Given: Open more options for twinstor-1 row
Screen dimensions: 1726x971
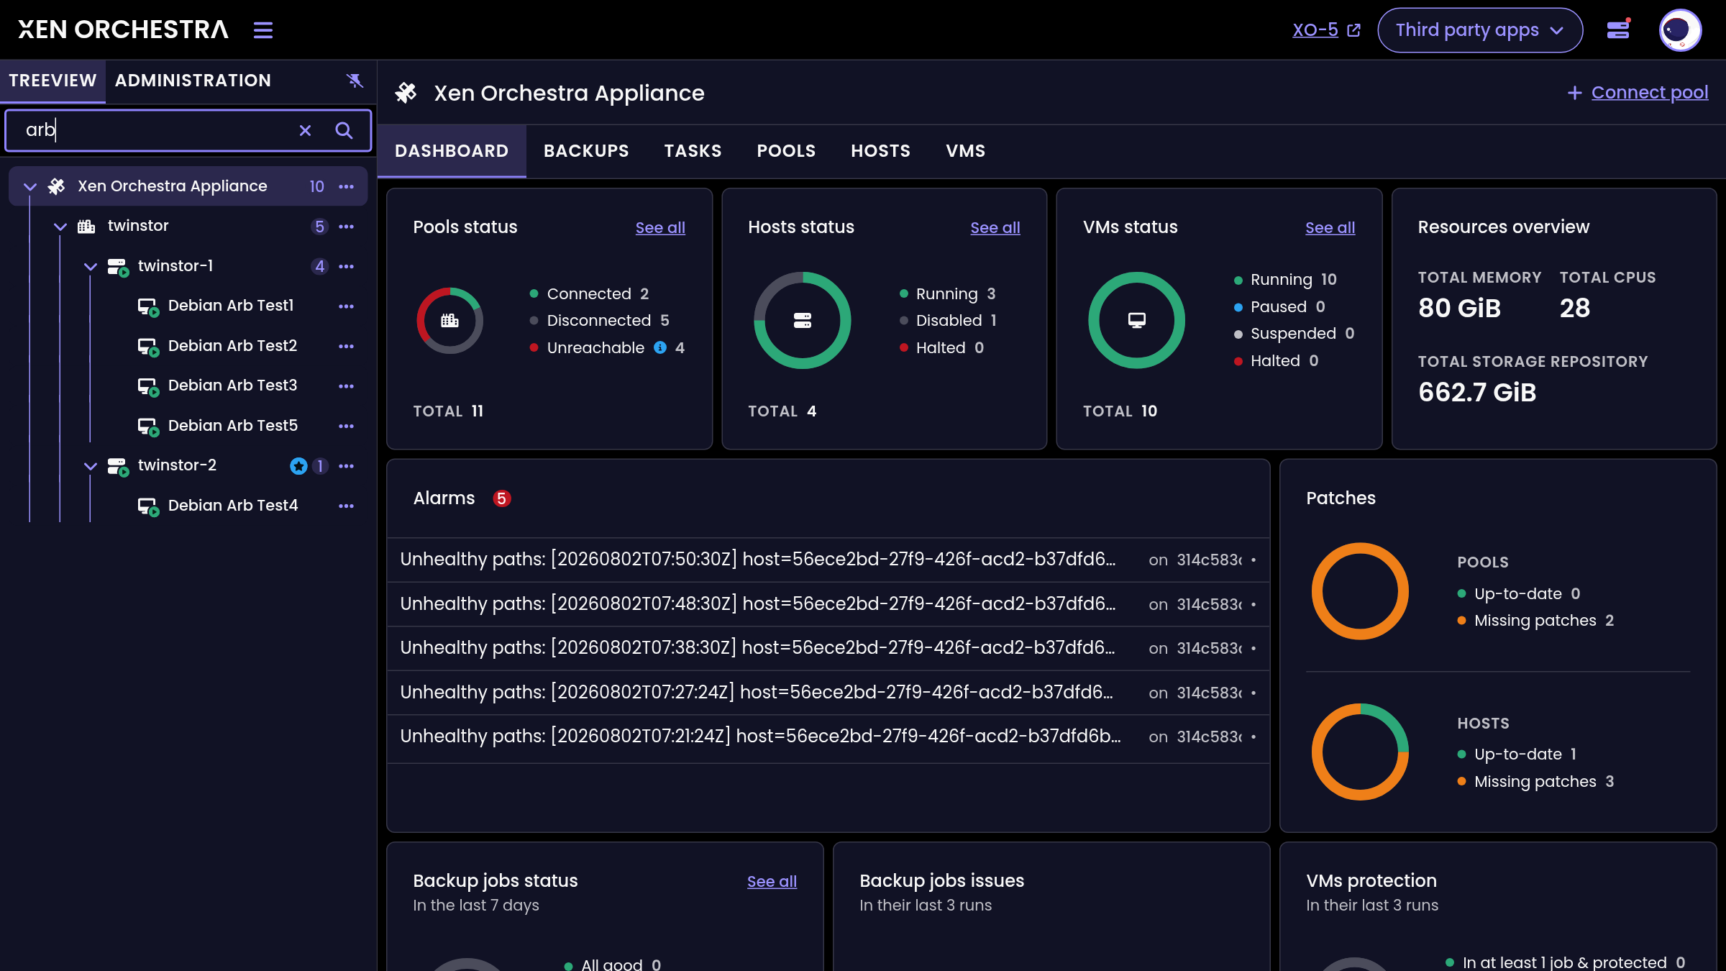Looking at the screenshot, I should point(347,266).
